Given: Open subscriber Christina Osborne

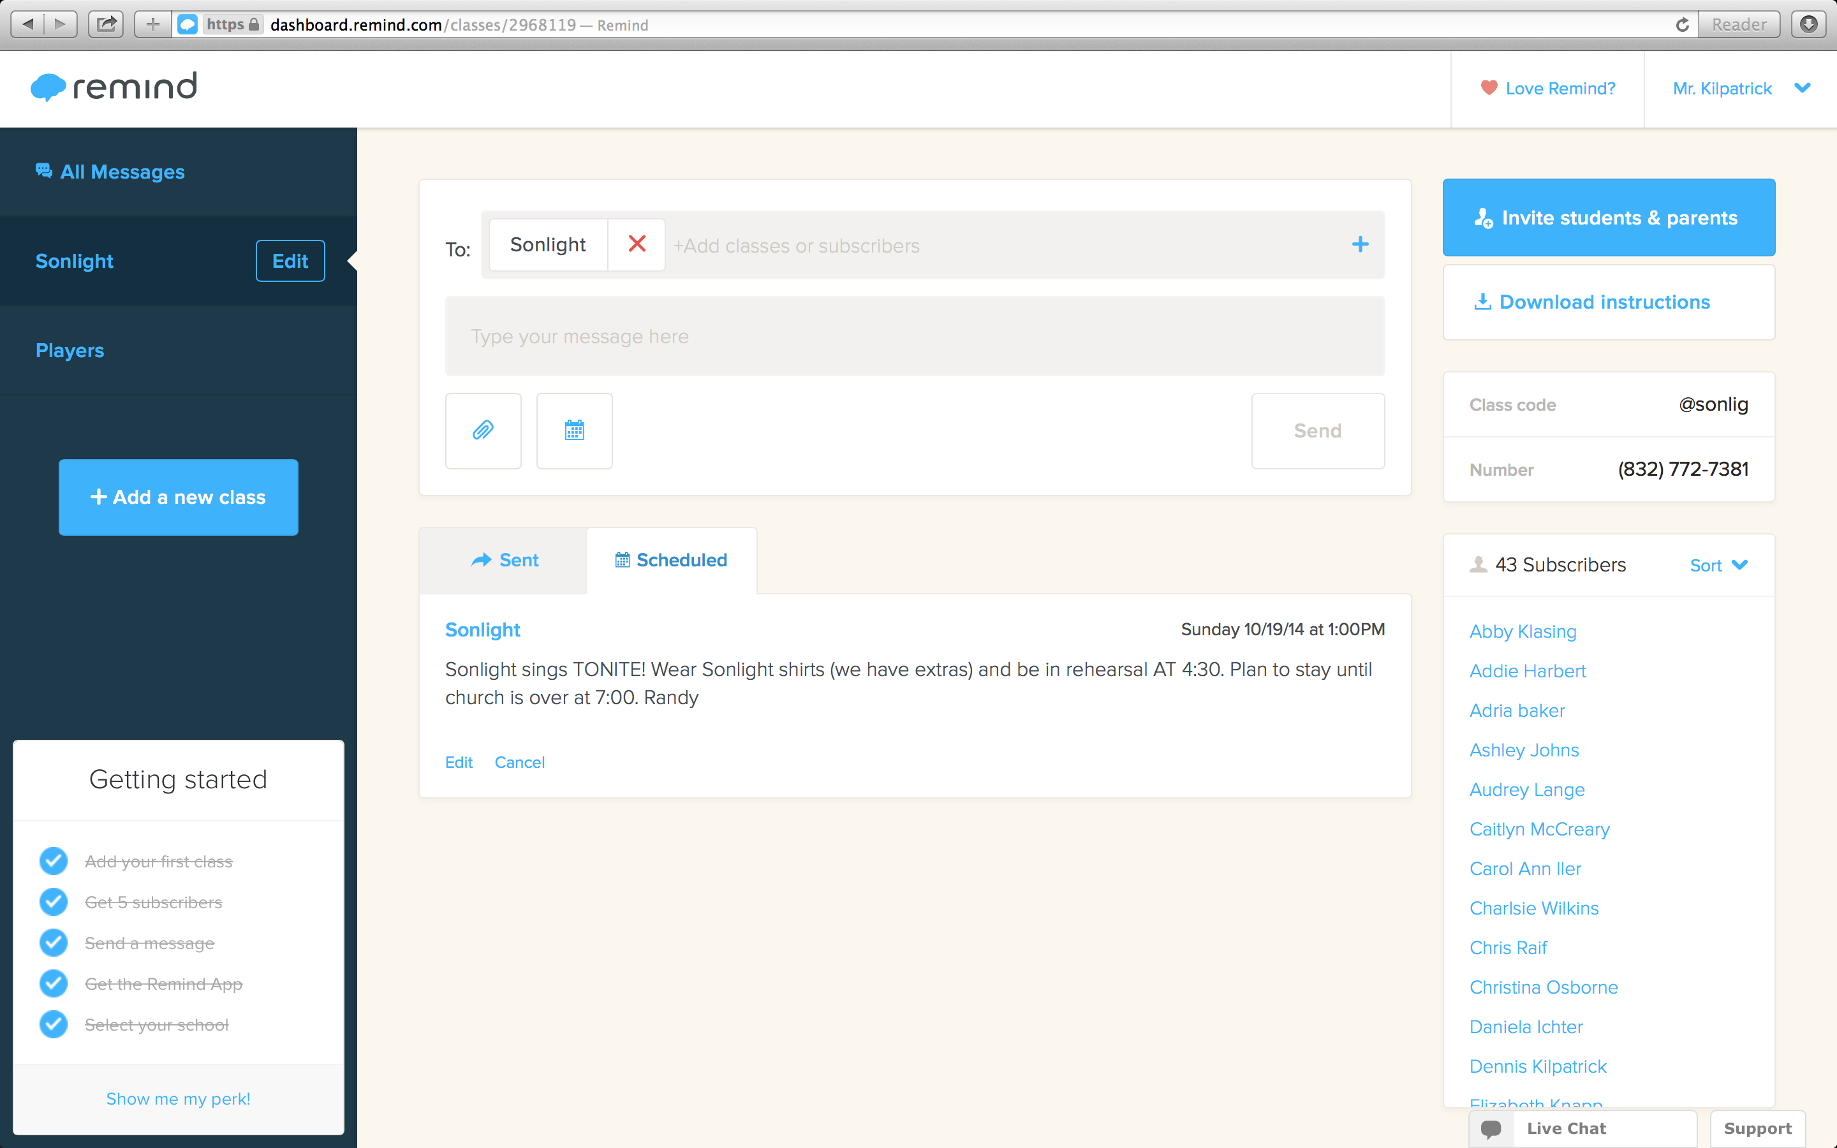Looking at the screenshot, I should pyautogui.click(x=1543, y=987).
